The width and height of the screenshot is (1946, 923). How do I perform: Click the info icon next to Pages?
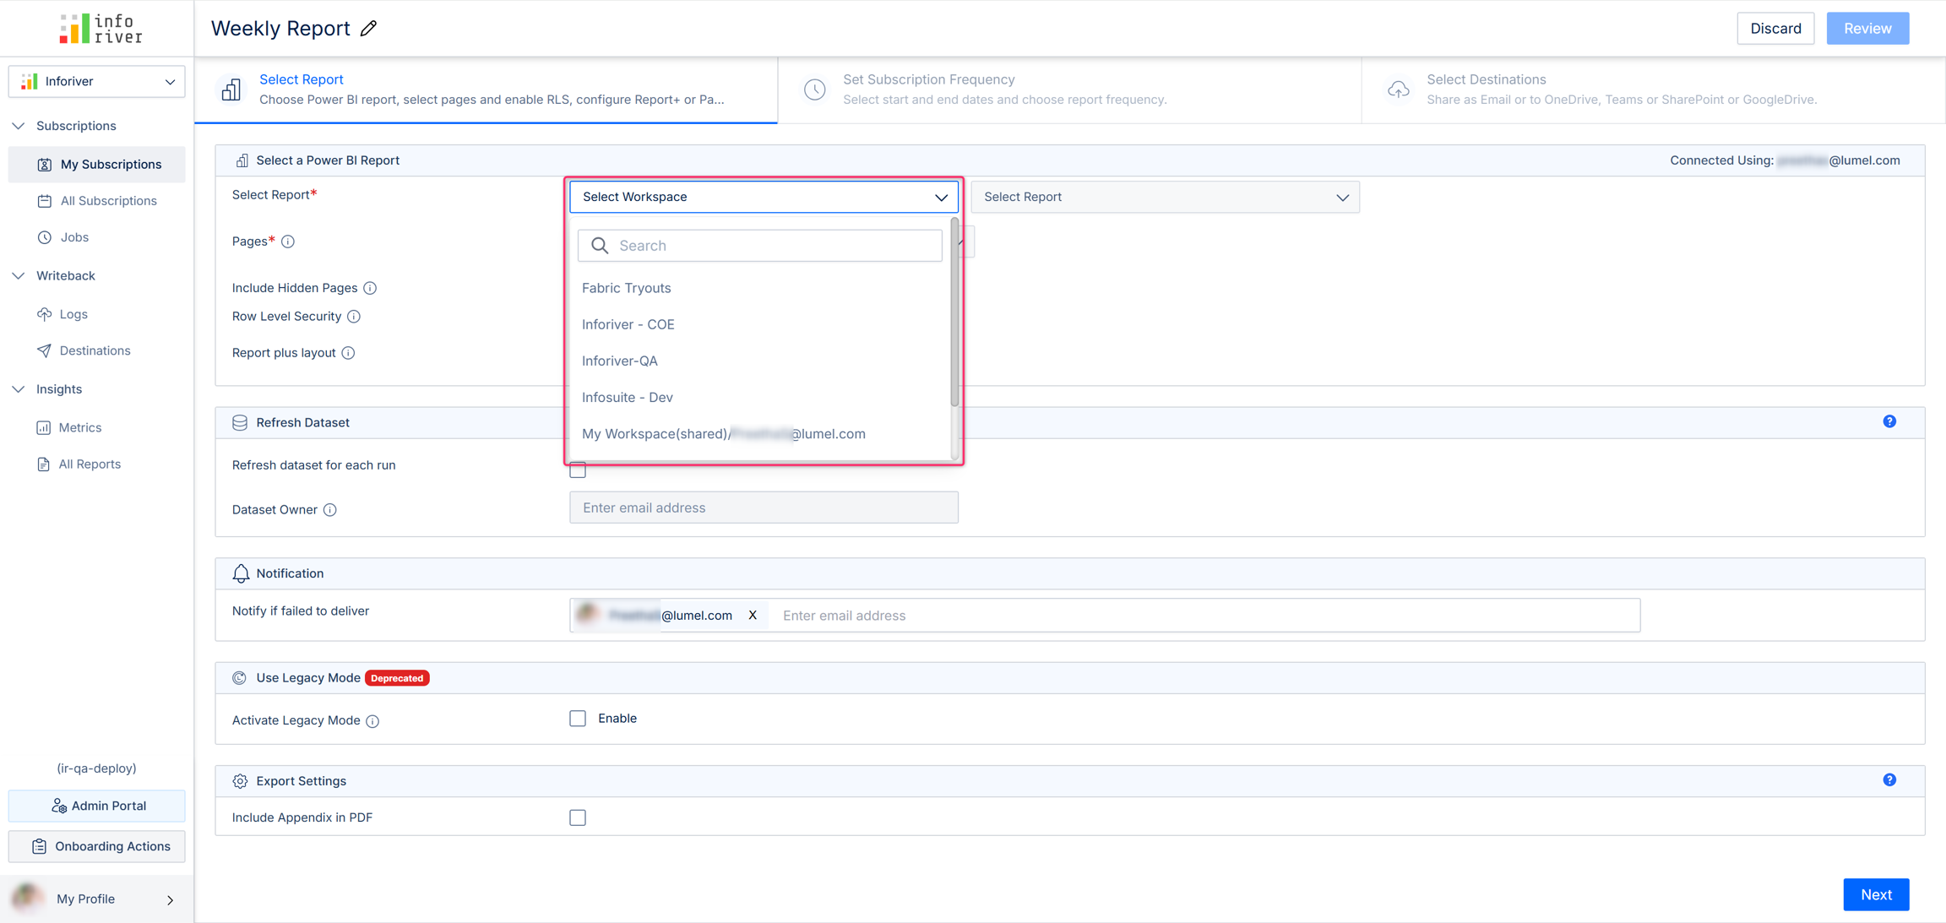(x=288, y=242)
